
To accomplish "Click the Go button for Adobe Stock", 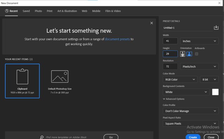I will point(111,137).
